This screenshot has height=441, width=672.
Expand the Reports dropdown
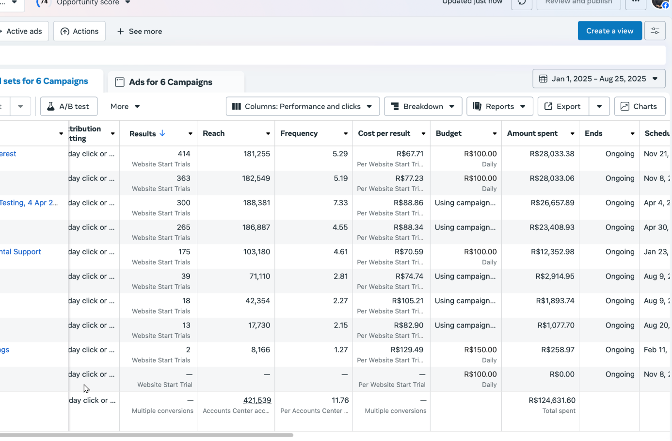[499, 106]
